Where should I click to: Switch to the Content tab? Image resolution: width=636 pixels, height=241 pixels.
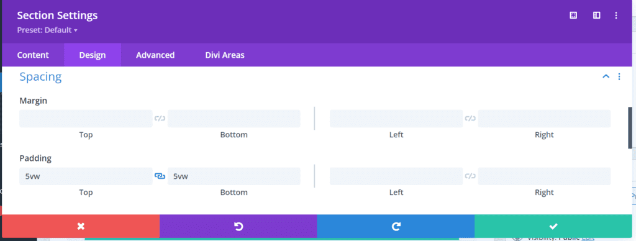click(33, 55)
